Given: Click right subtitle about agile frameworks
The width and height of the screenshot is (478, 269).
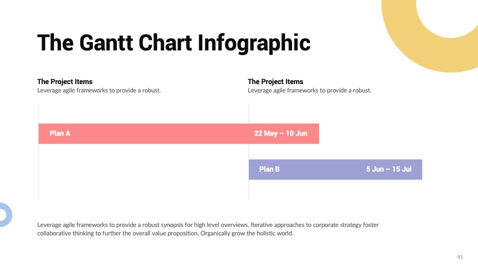Looking at the screenshot, I should pyautogui.click(x=309, y=91).
